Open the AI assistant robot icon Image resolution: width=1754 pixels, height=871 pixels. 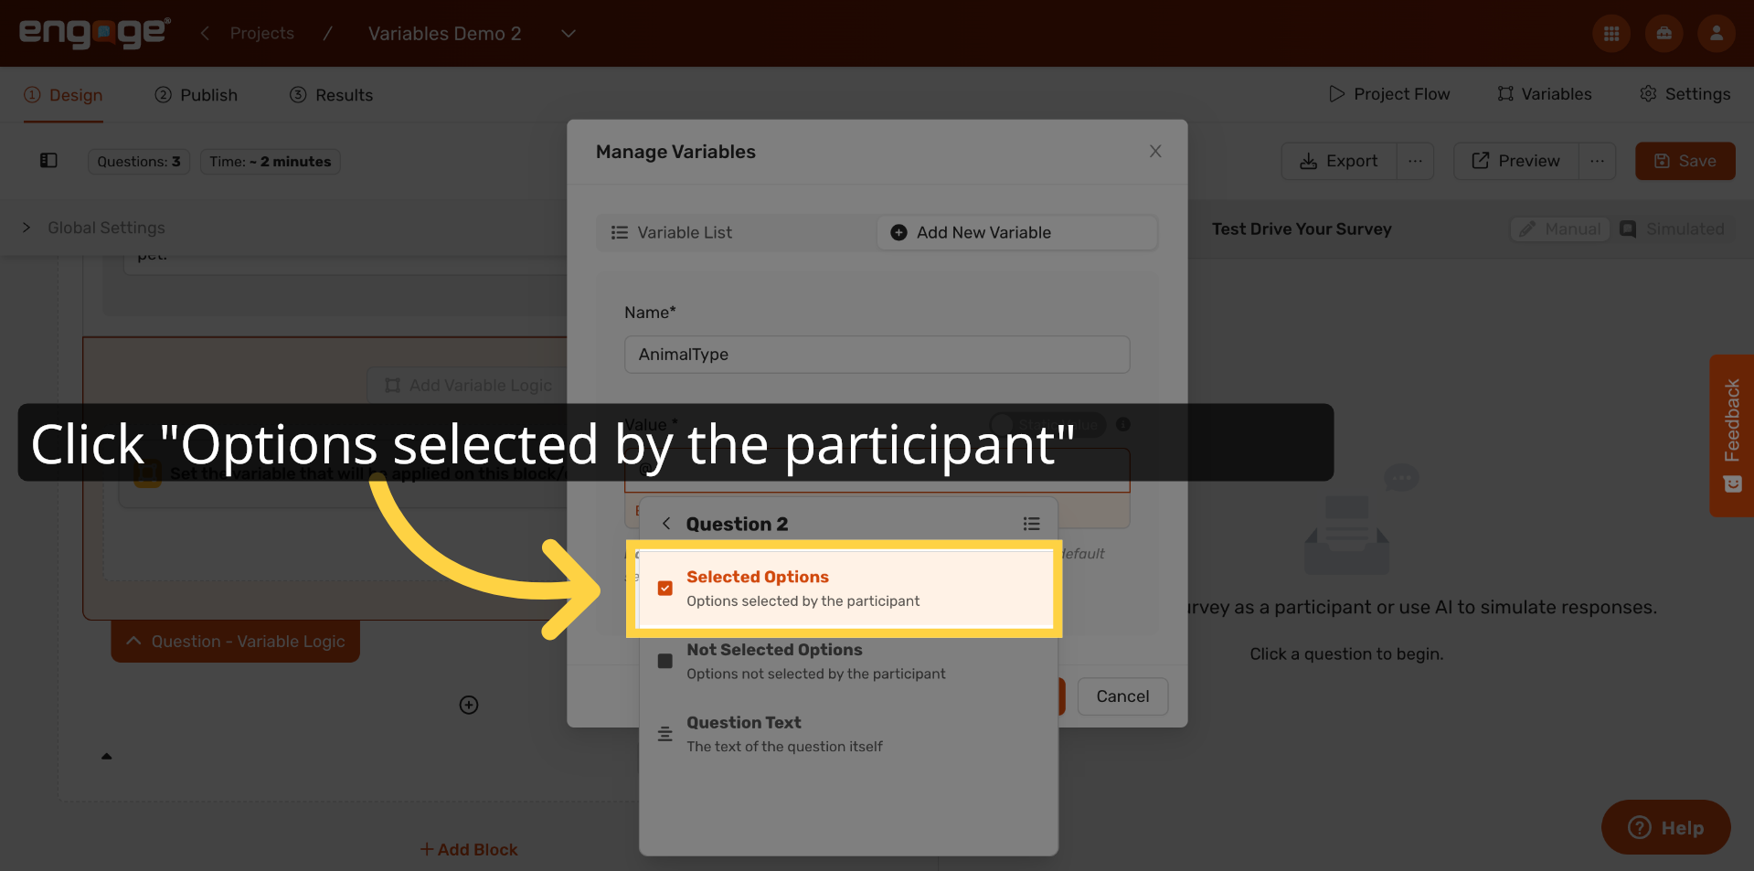[x=1664, y=34]
